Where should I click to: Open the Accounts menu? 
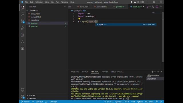(22, 90)
